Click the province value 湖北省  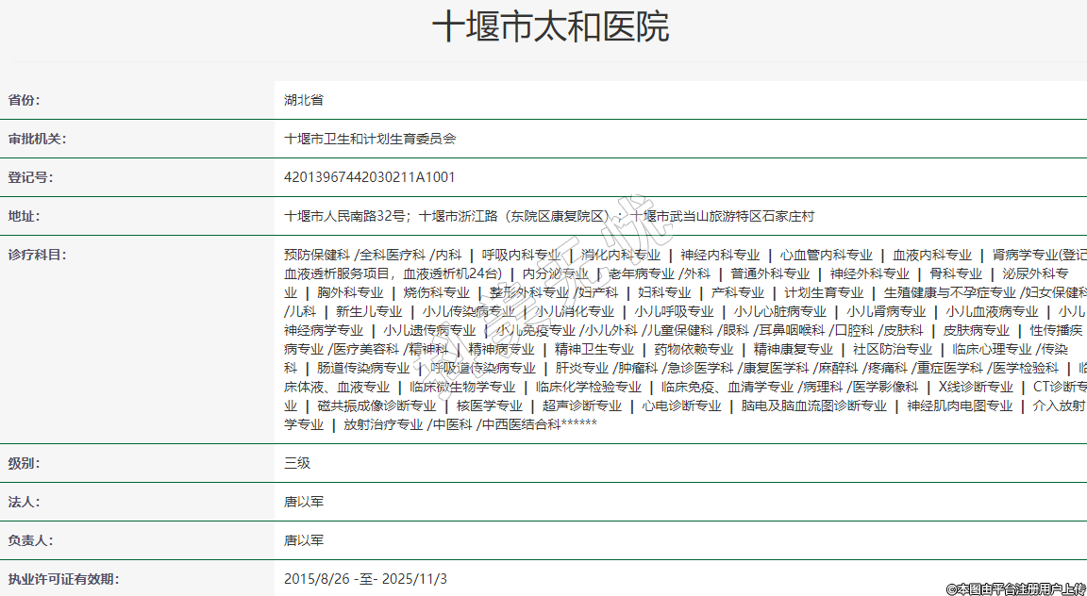304,100
